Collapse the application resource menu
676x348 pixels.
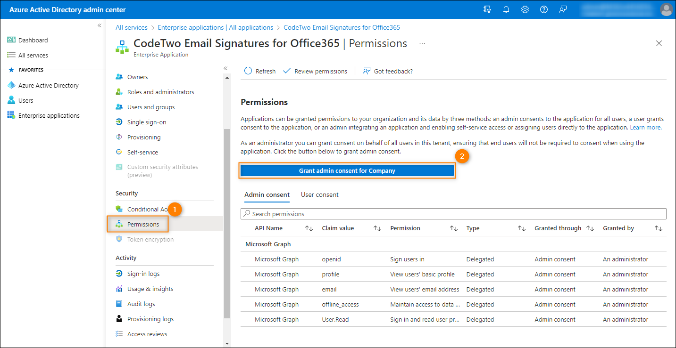point(225,68)
